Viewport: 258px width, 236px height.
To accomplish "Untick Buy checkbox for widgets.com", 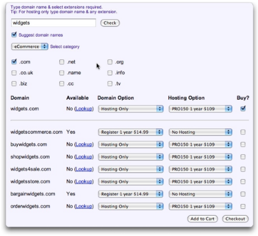I will click(x=243, y=109).
